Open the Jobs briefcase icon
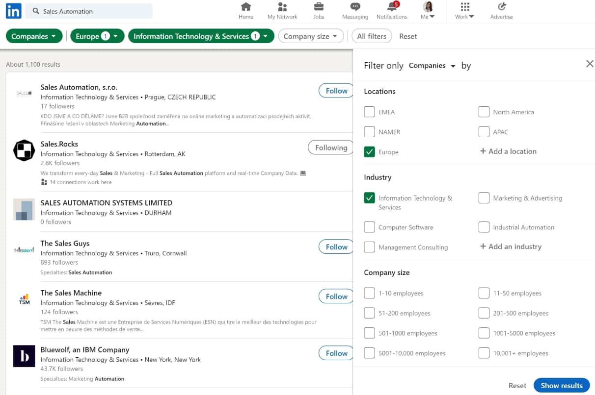Image resolution: width=595 pixels, height=395 pixels. tap(319, 7)
